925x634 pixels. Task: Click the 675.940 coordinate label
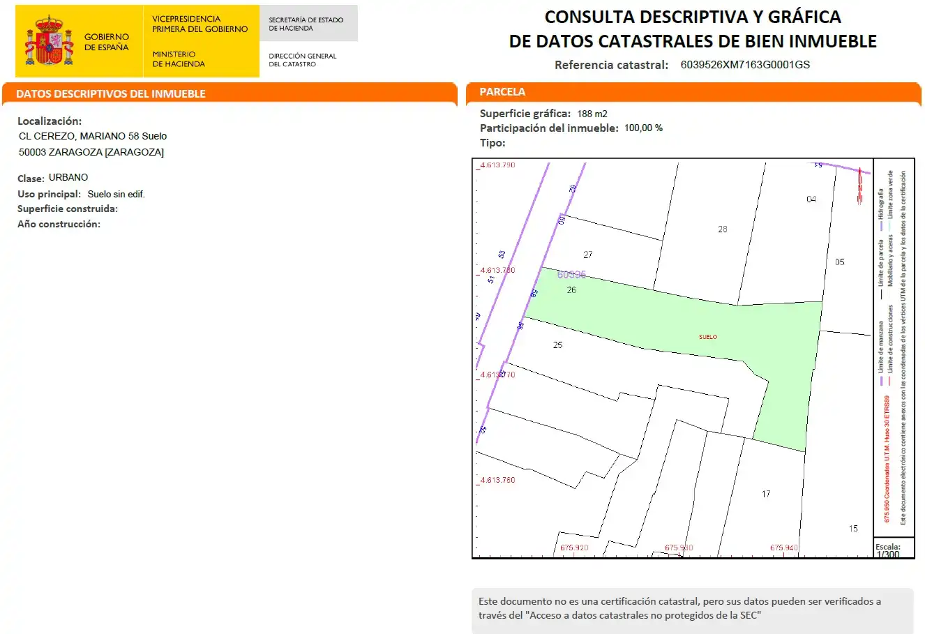click(x=784, y=548)
